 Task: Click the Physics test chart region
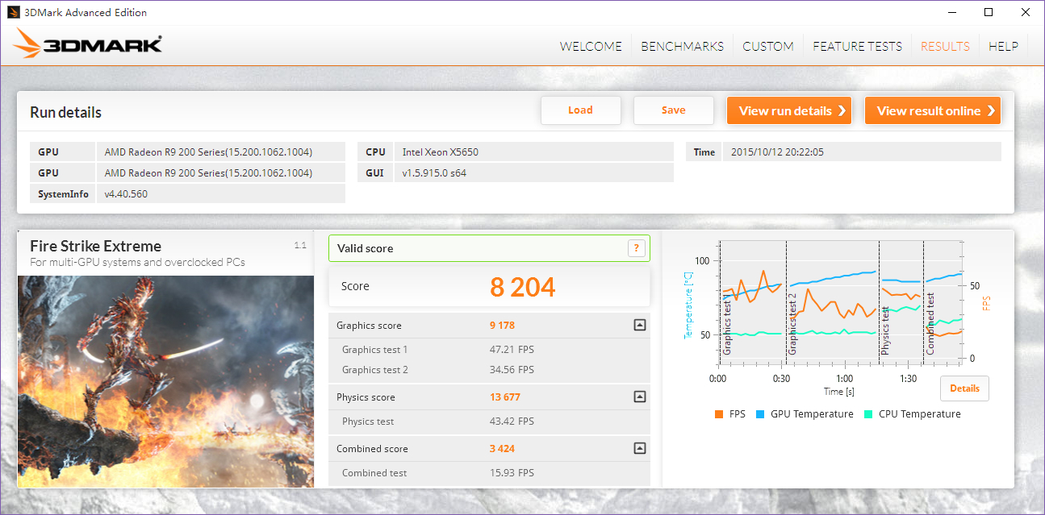click(901, 304)
